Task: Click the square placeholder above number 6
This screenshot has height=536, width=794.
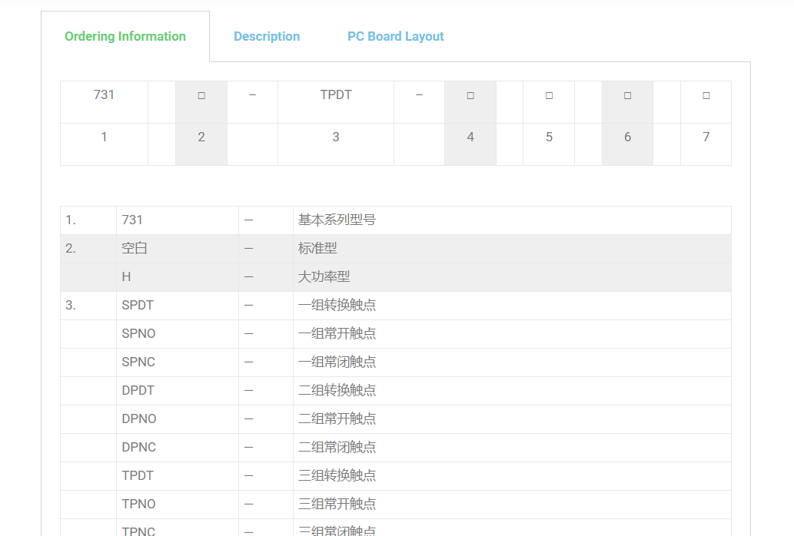Action: click(627, 95)
